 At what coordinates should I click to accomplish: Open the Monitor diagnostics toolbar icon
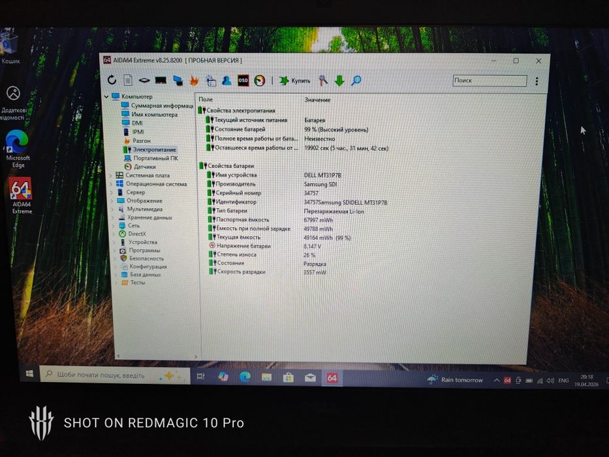pyautogui.click(x=178, y=80)
